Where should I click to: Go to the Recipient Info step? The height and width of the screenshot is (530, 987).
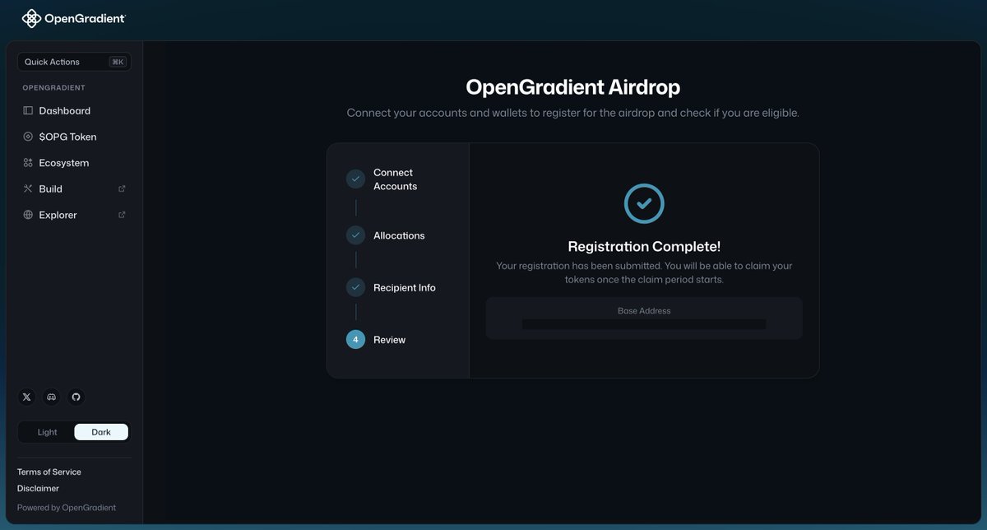(x=355, y=287)
